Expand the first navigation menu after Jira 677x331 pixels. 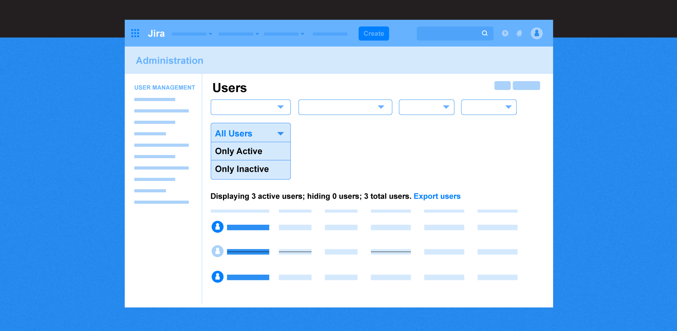point(192,34)
